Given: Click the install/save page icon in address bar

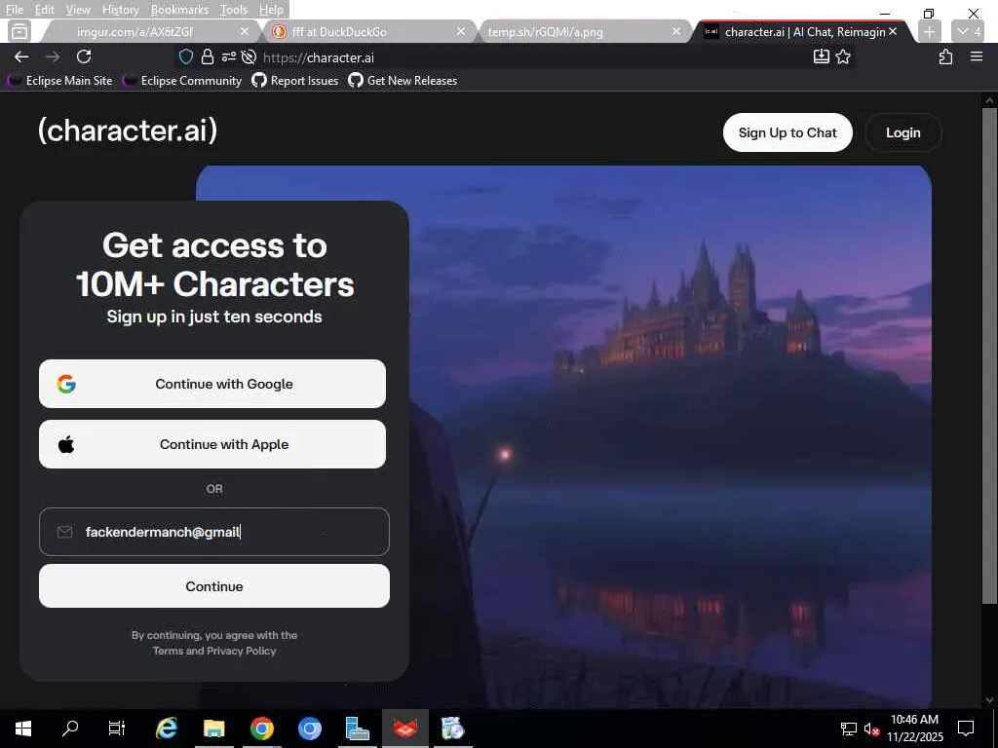Looking at the screenshot, I should pos(821,56).
